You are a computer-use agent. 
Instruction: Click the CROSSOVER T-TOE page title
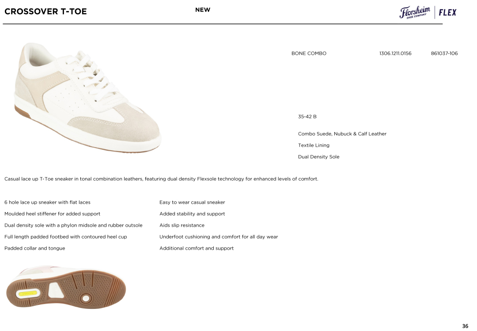45,11
